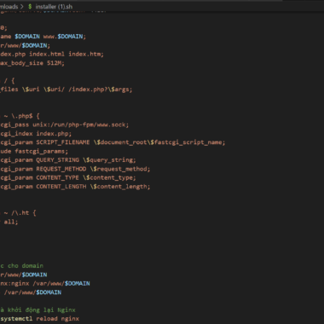The height and width of the screenshot is (324, 324).
Task: Click the 'unix:/run/php-fpm/www.sock;' line
Action: [65, 124]
